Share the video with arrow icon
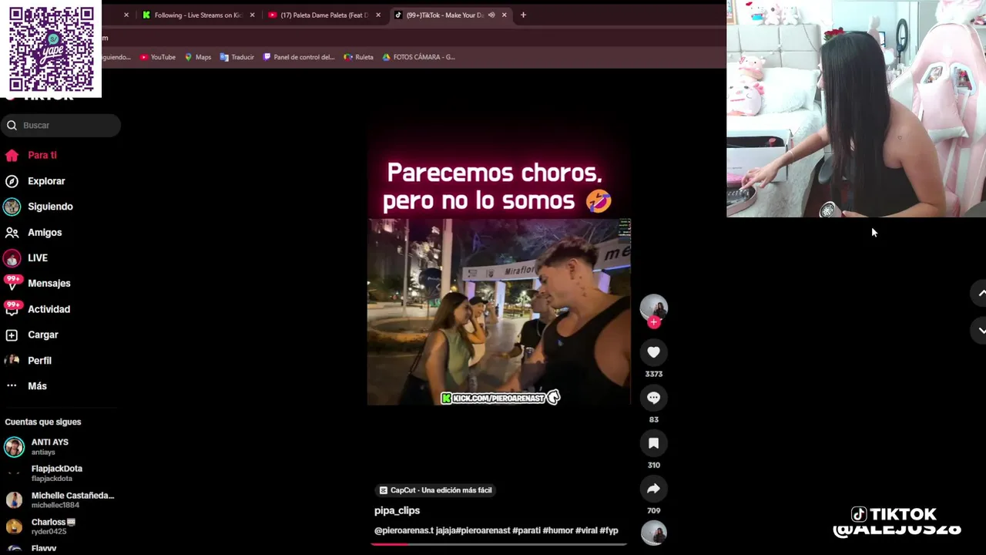This screenshot has width=986, height=555. tap(653, 489)
